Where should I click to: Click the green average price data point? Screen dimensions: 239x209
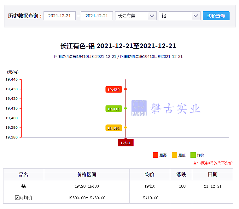pos(125,108)
